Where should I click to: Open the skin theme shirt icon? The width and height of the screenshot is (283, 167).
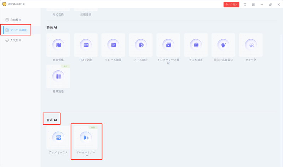pyautogui.click(x=245, y=5)
